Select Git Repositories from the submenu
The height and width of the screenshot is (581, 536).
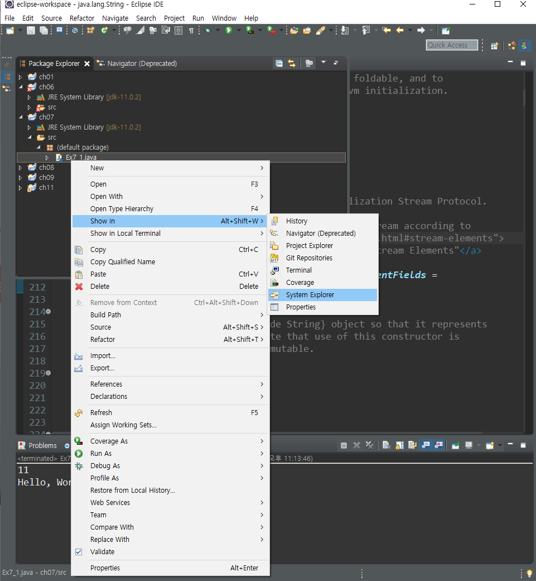pos(322,258)
